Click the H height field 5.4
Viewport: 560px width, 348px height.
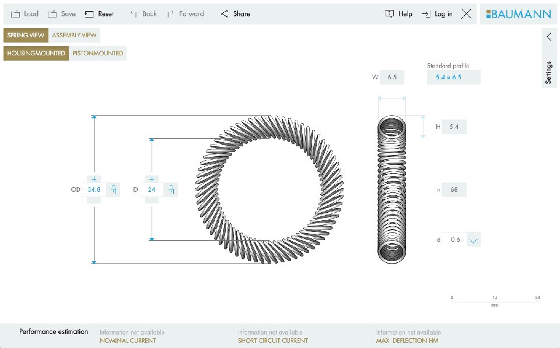click(x=454, y=126)
